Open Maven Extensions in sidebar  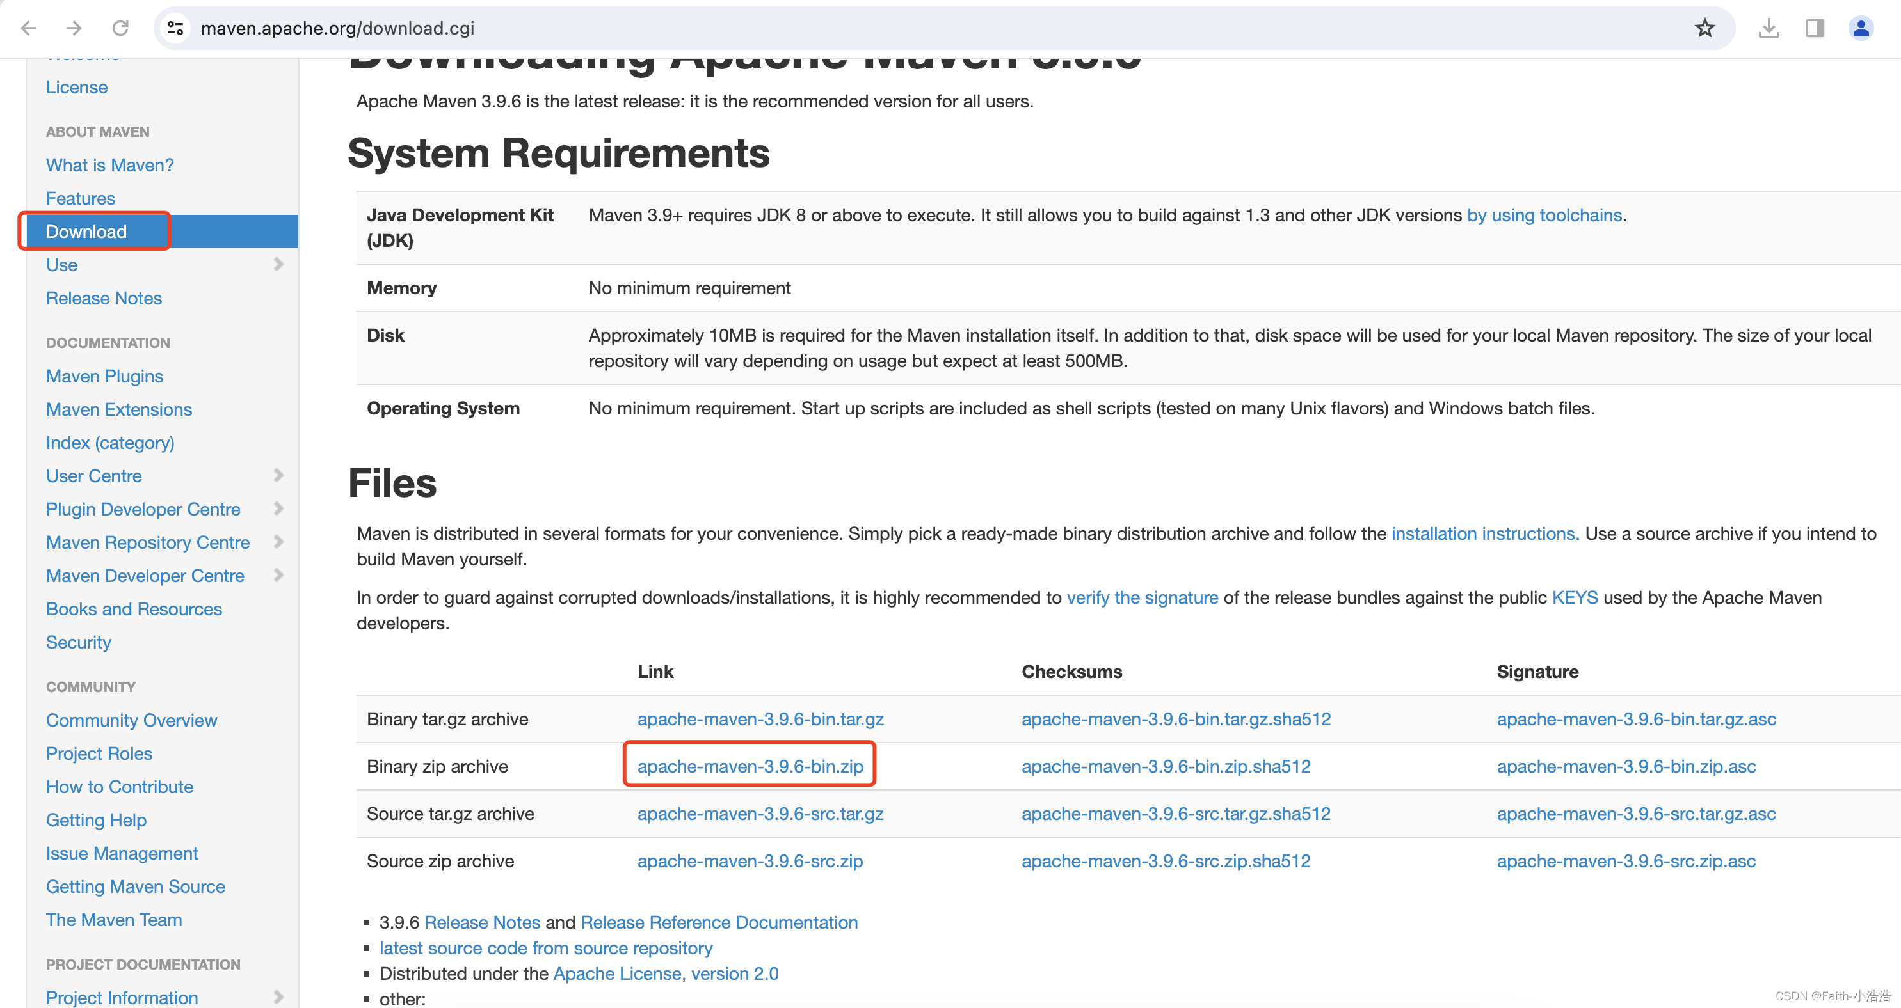tap(119, 409)
